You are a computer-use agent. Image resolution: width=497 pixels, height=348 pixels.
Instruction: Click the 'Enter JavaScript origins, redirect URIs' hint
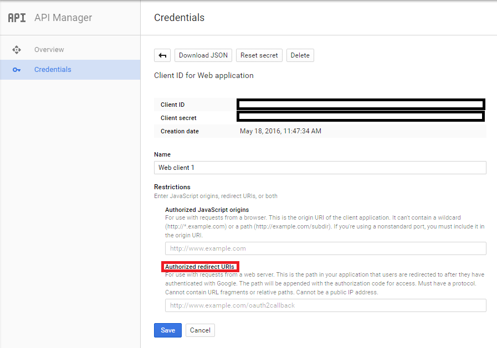tap(216, 196)
